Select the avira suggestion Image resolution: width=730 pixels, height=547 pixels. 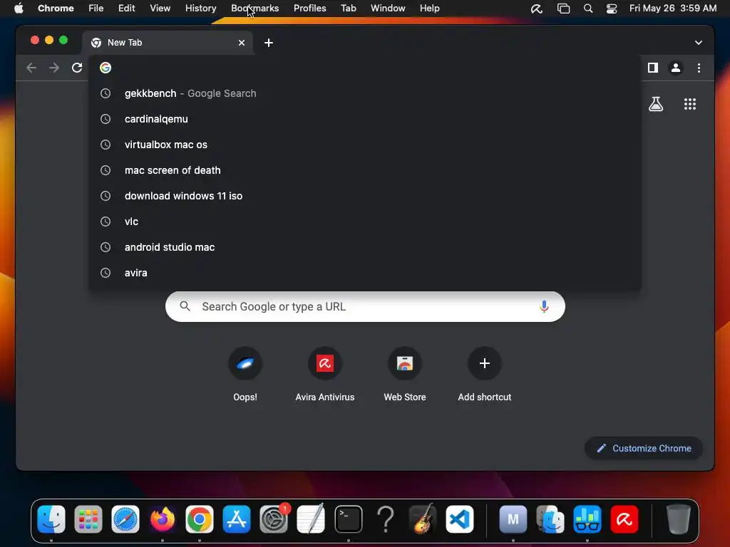point(364,273)
